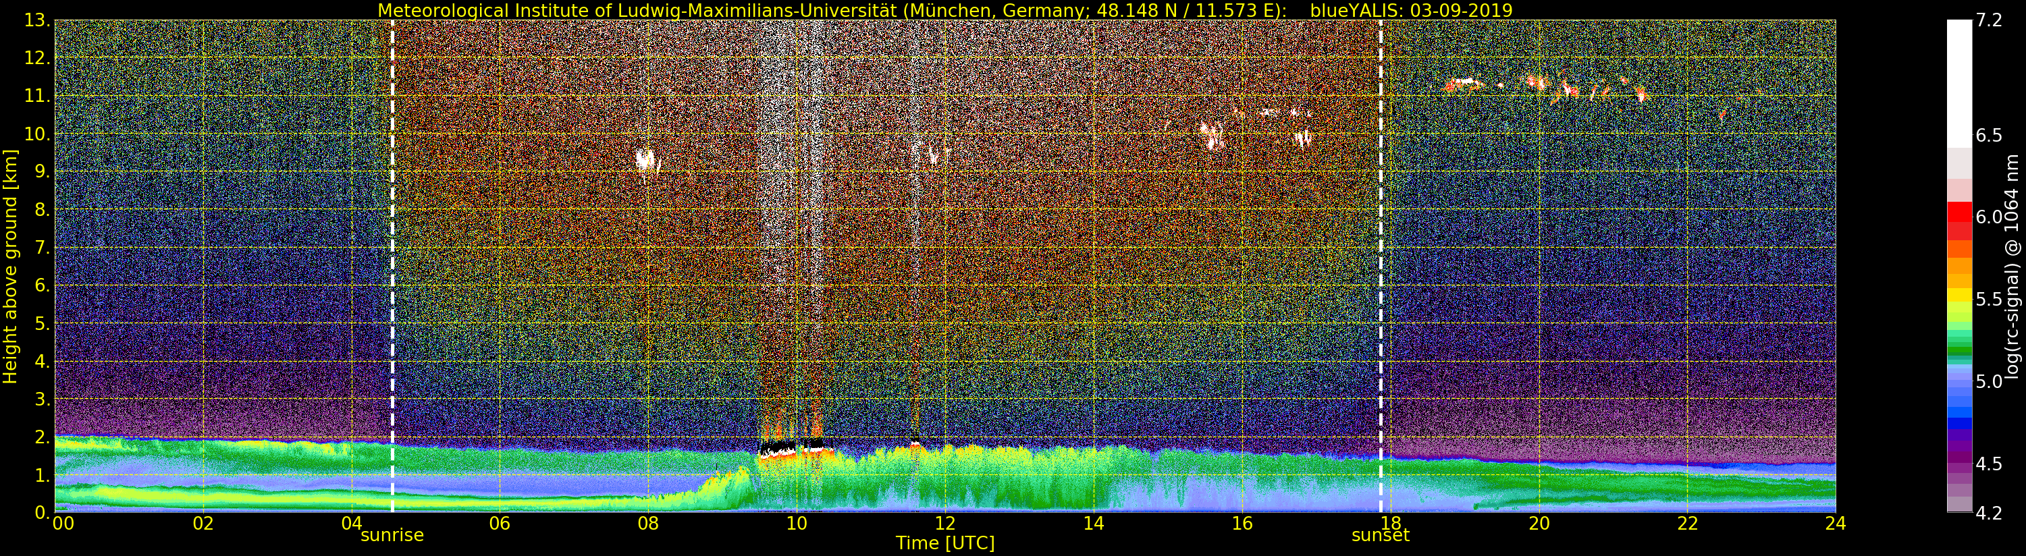This screenshot has width=2026, height=556.
Task: Click the '9.' height-axis tick label
Action: point(43,171)
